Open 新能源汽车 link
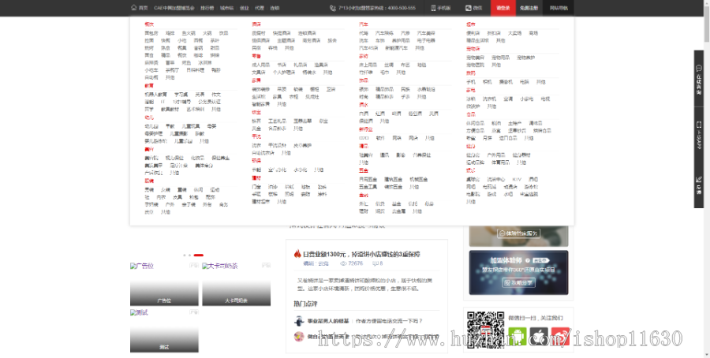This screenshot has width=710, height=358. pos(396,48)
